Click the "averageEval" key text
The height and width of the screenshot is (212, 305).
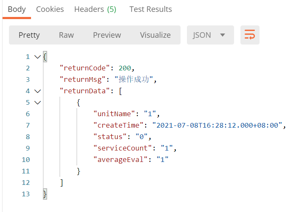121,160
